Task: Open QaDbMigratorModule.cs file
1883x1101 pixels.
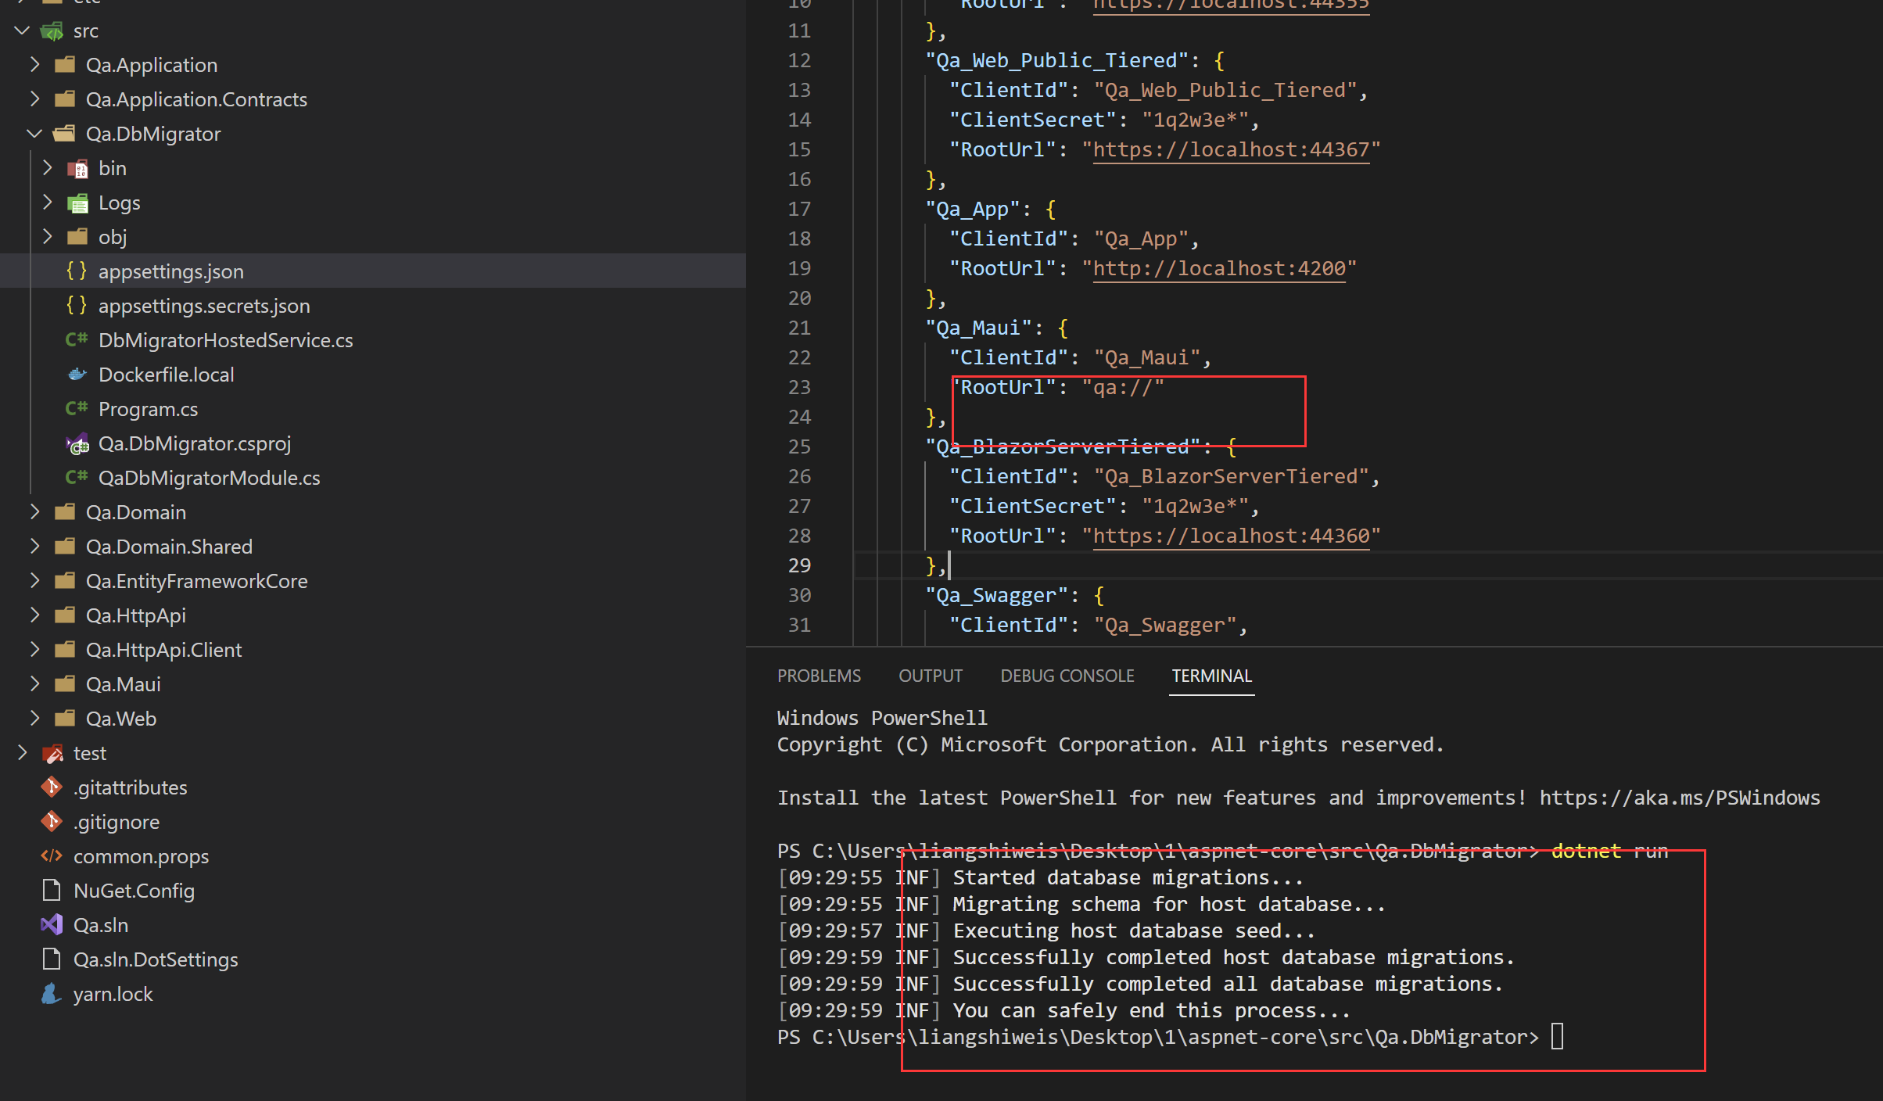Action: pyautogui.click(x=209, y=478)
